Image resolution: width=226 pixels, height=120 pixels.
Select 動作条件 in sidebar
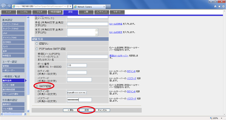13,80
